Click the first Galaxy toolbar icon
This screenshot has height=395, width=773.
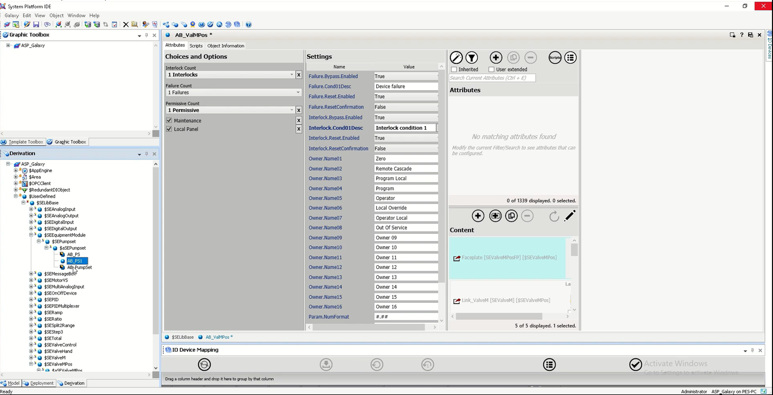click(7, 24)
